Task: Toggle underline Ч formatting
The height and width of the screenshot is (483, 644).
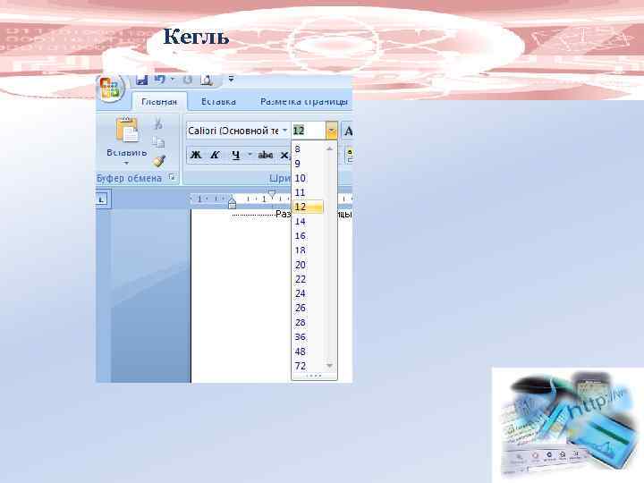Action: (235, 155)
